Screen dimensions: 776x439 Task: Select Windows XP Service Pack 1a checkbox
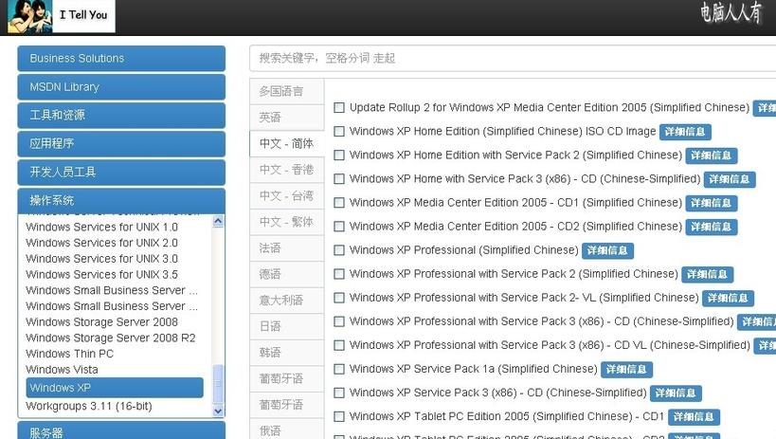point(339,369)
